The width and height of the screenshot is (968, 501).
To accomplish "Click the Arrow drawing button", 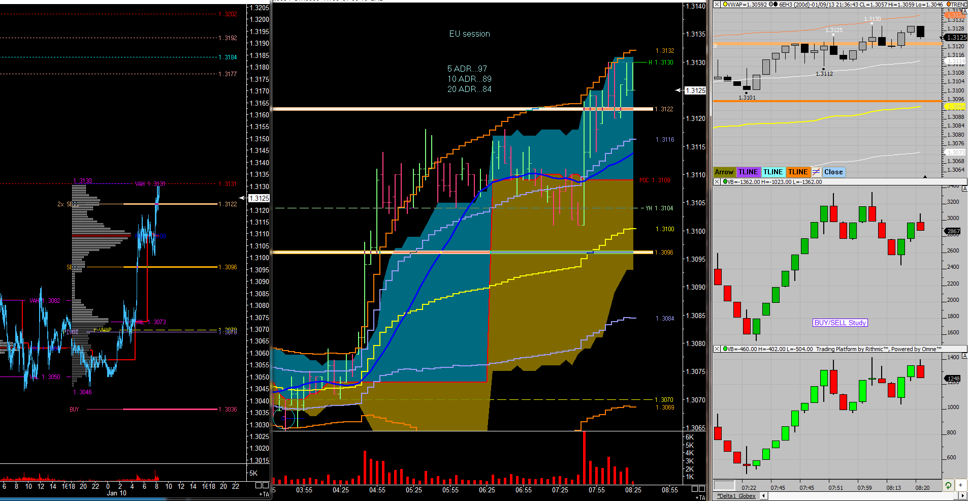I will (724, 172).
